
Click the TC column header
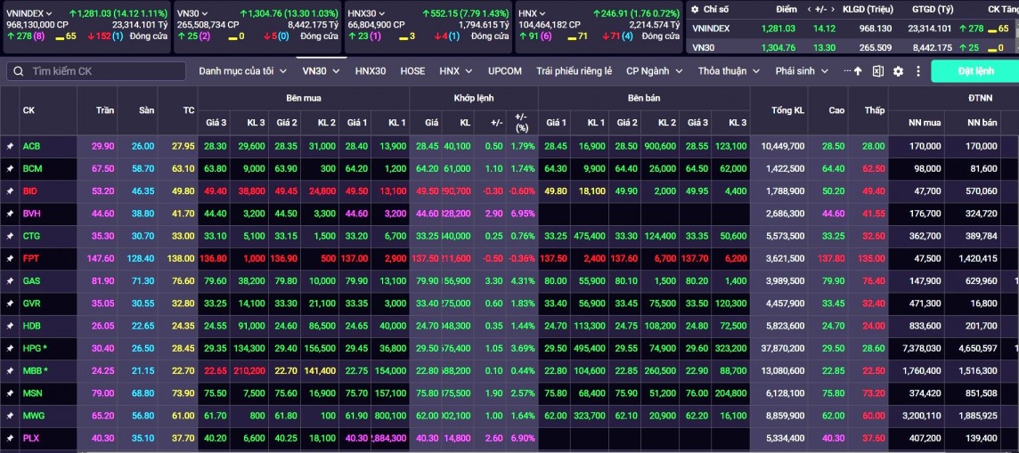click(189, 110)
